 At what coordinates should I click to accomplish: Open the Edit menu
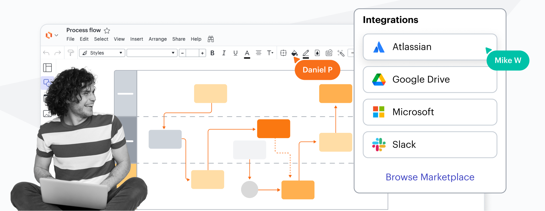tap(84, 39)
